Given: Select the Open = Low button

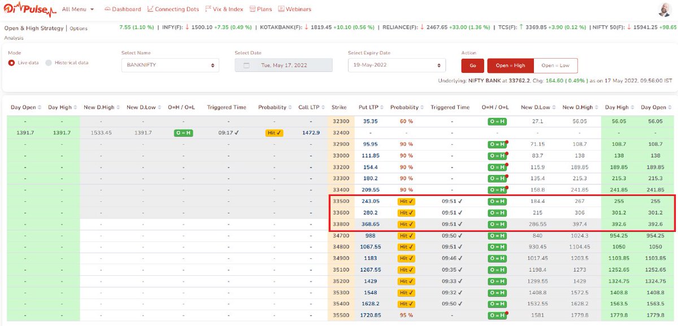Looking at the screenshot, I should (555, 65).
